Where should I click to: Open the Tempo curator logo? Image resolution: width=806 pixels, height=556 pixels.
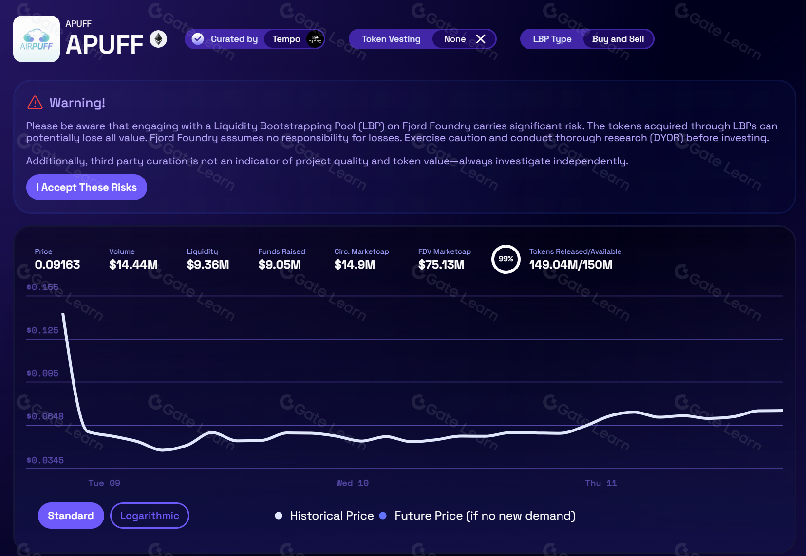315,39
